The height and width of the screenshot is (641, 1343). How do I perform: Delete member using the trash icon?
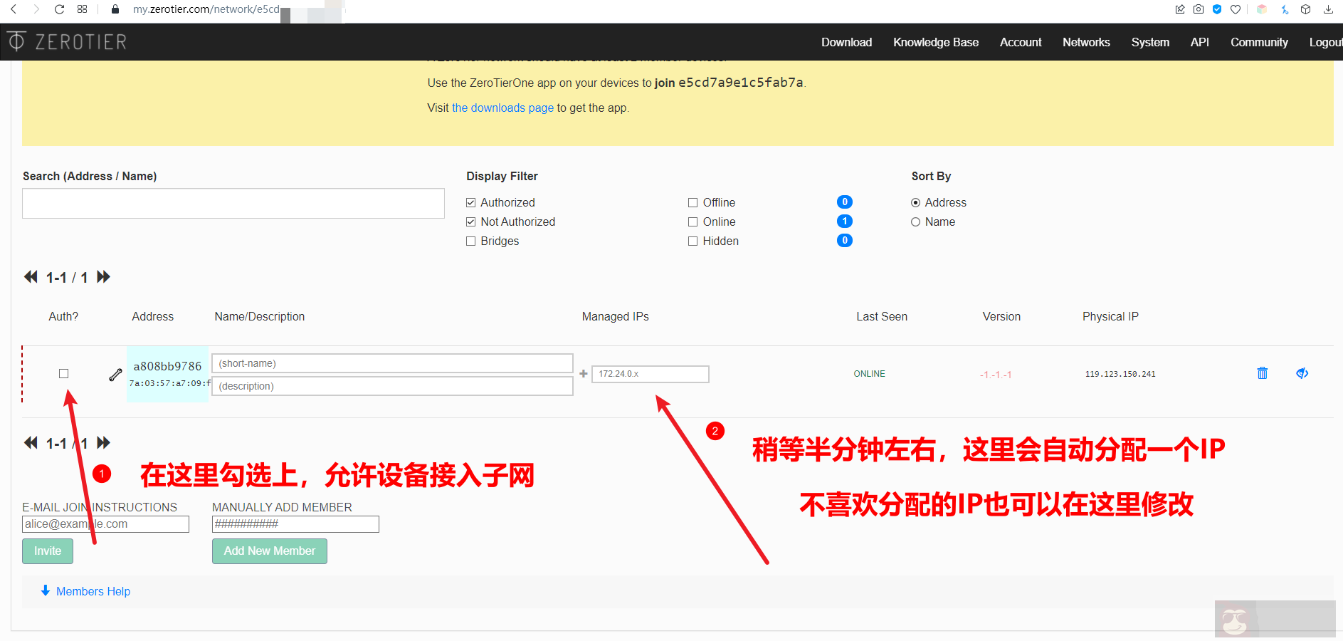(x=1262, y=373)
